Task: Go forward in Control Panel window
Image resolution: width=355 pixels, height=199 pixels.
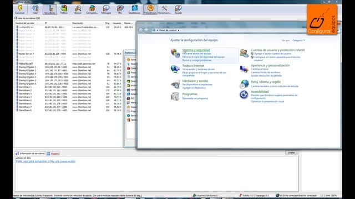Action: [x=146, y=30]
